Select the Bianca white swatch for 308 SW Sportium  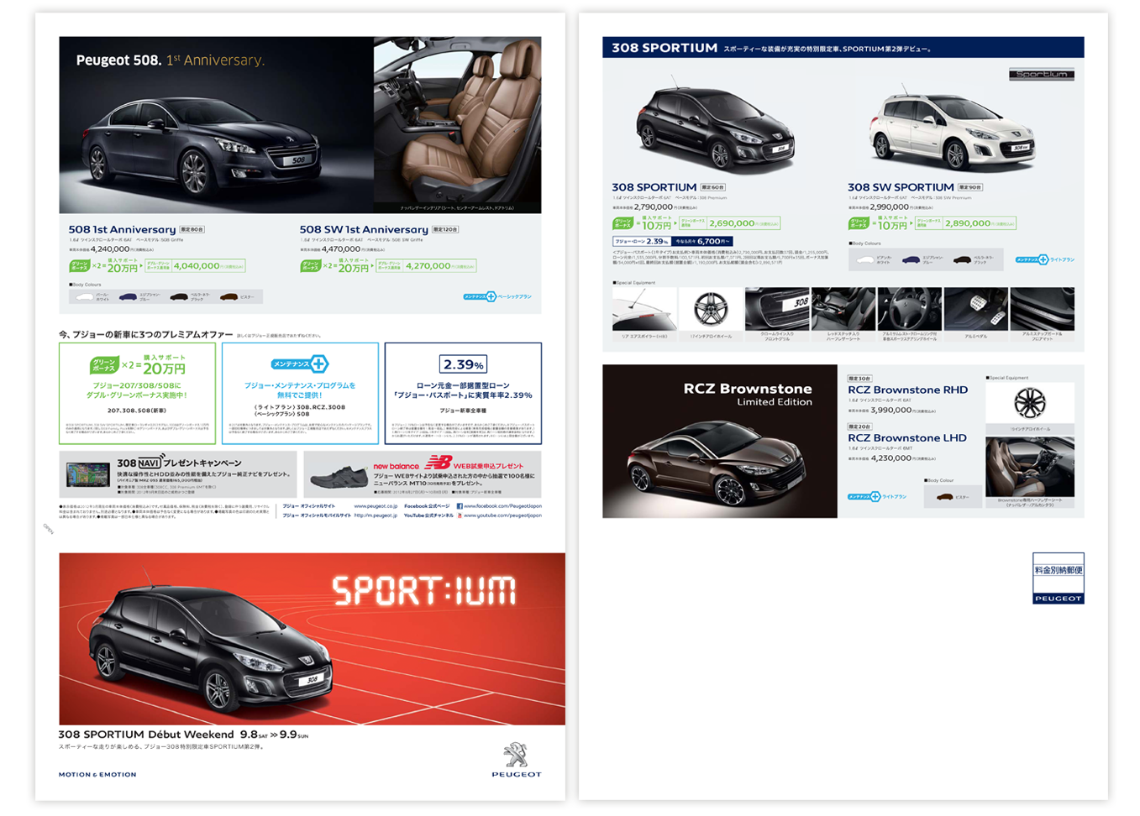(x=864, y=260)
